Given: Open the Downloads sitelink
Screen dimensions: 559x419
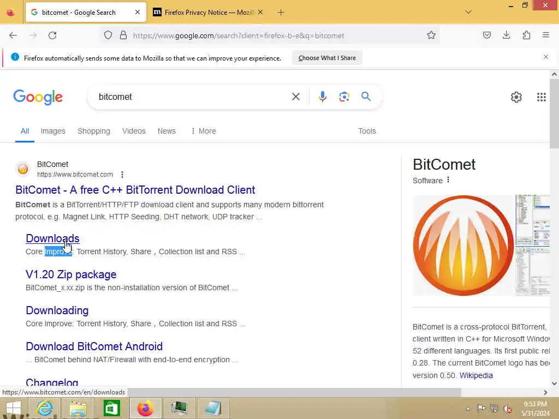Looking at the screenshot, I should [x=52, y=238].
